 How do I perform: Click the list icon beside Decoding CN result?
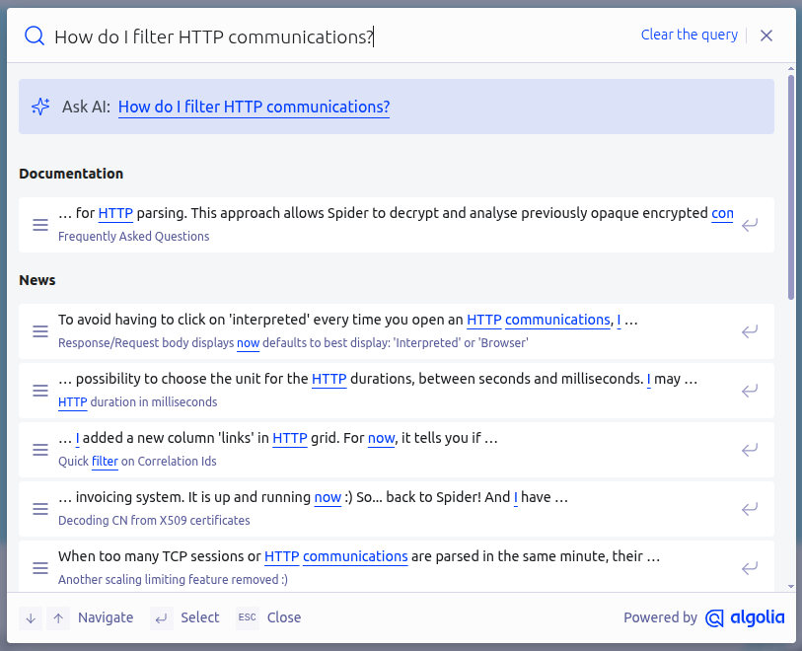(x=40, y=509)
